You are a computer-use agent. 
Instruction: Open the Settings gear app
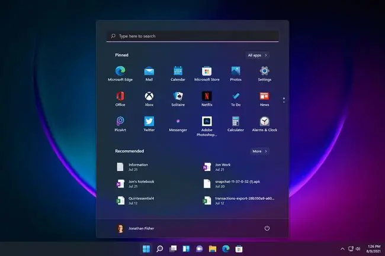264,73
